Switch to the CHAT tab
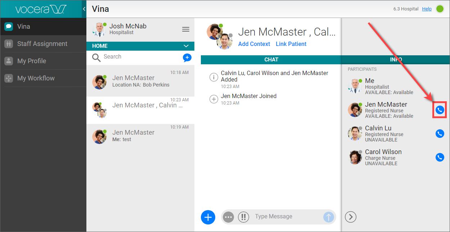The height and width of the screenshot is (232, 450). pos(271,60)
